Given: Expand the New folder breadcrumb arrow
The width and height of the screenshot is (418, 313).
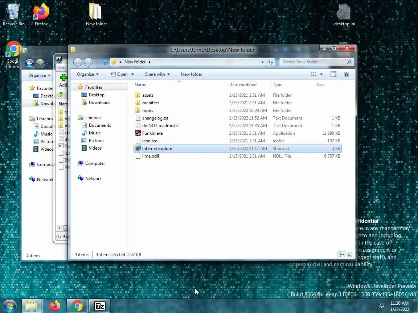Looking at the screenshot, I should pos(149,62).
